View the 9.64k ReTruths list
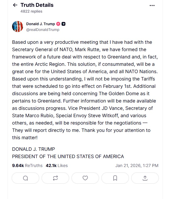Image resolution: width=171 pixels, height=199 pixels. [27, 165]
